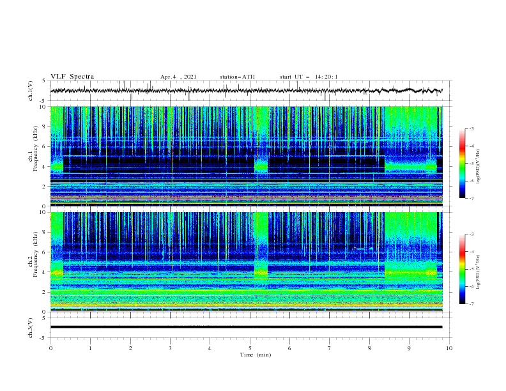Click time axis tick label "6"
This screenshot has width=506, height=391.
coord(289,348)
